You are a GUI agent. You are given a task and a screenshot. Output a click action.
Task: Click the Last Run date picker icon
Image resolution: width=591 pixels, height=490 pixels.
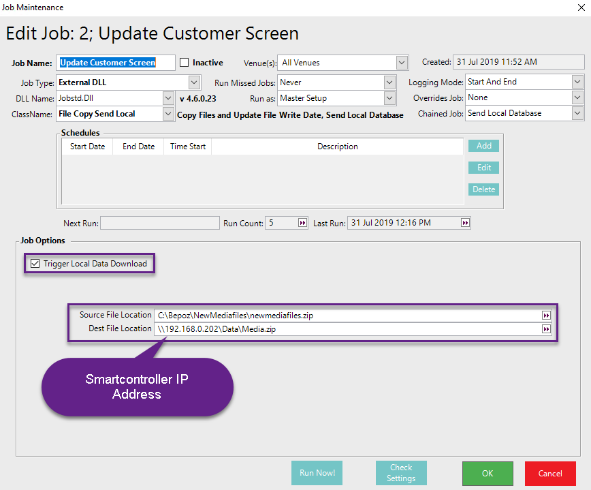(x=465, y=223)
